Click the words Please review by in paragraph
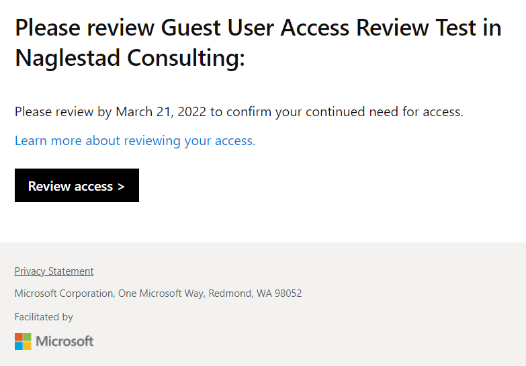The image size is (526, 366). 63,112
